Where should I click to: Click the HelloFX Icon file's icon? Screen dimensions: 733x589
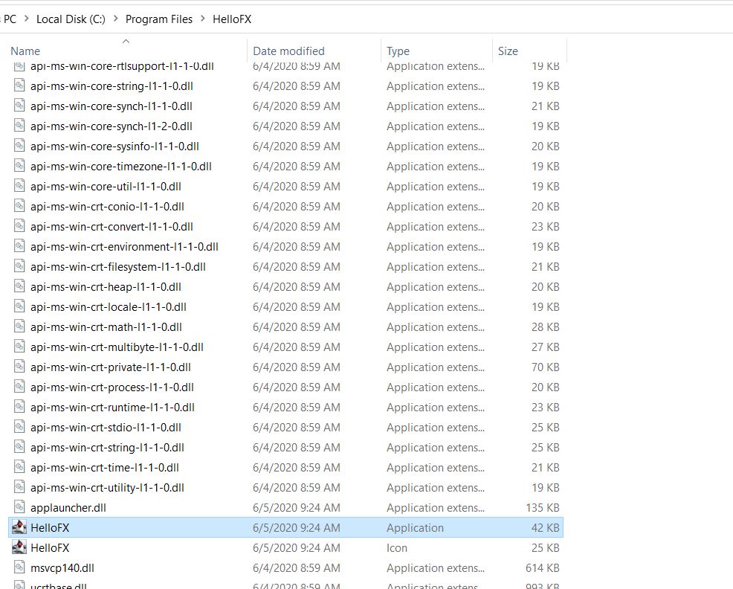click(19, 547)
